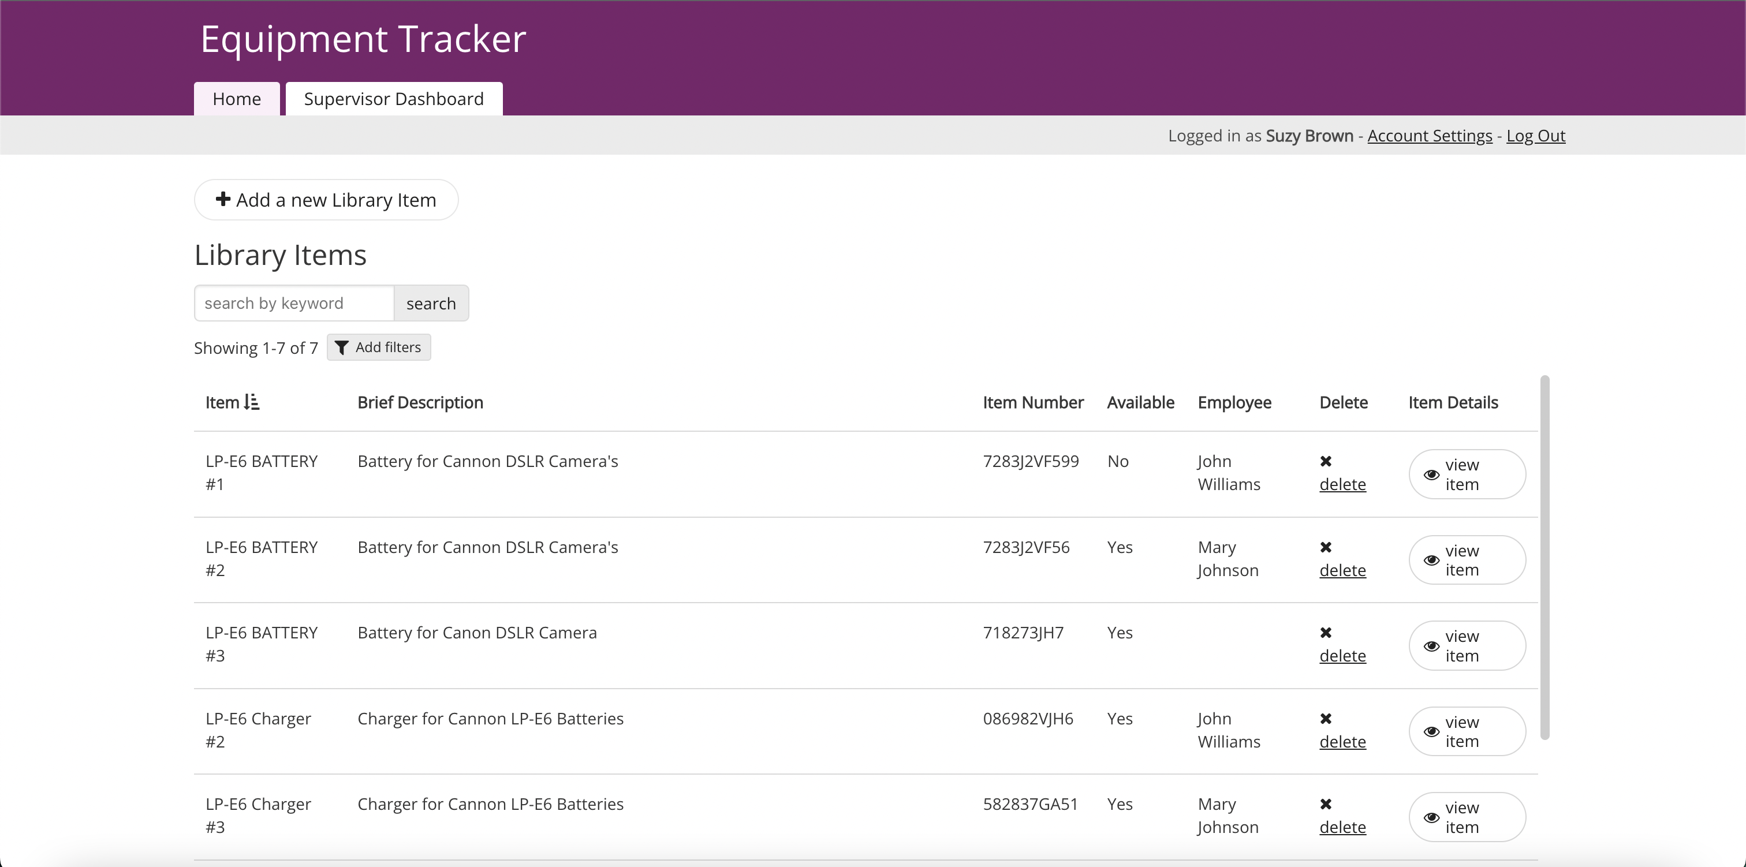1746x867 pixels.
Task: Click eye icon for LP-E6 BATTERY #3
Action: 1431,646
